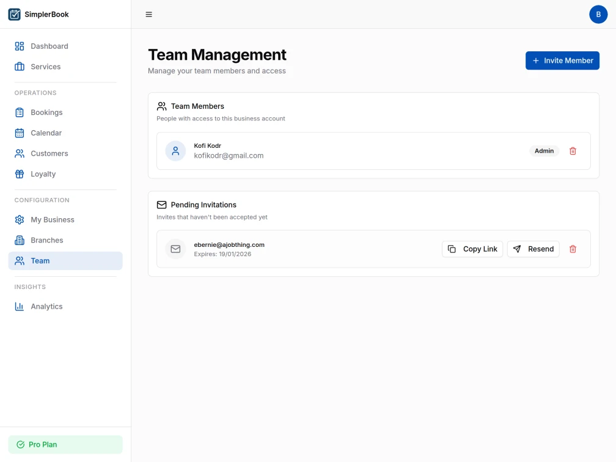Click the Team Members heading people icon
The width and height of the screenshot is (616, 462).
tap(161, 106)
